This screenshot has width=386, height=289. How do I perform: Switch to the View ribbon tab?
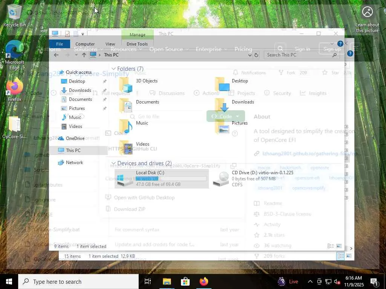110,44
